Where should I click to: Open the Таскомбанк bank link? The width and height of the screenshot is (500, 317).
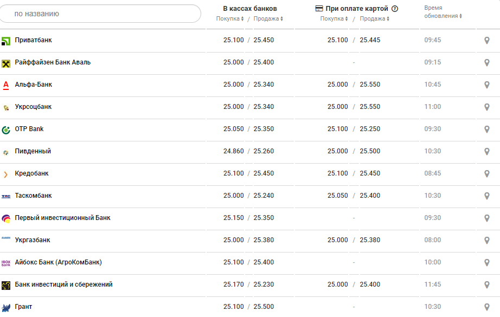coord(33,196)
